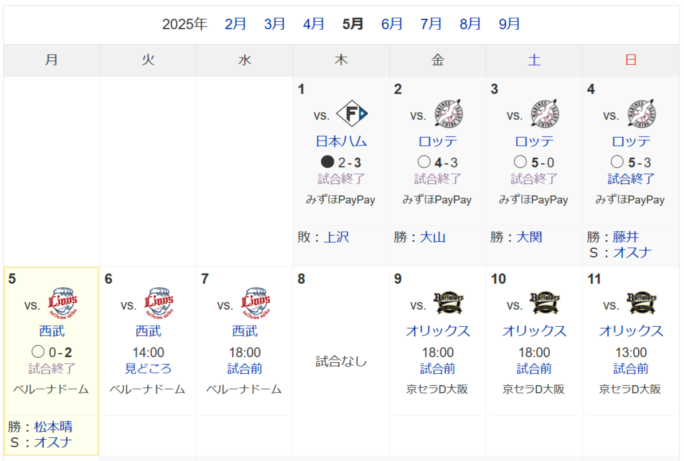Open the 日本ハム team link
This screenshot has height=461, width=684.
[x=341, y=142]
